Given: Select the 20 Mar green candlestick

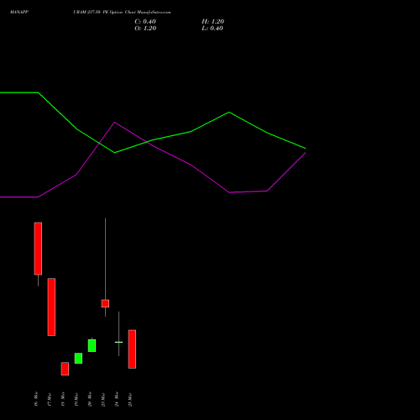Looking at the screenshot, I should (x=92, y=345).
